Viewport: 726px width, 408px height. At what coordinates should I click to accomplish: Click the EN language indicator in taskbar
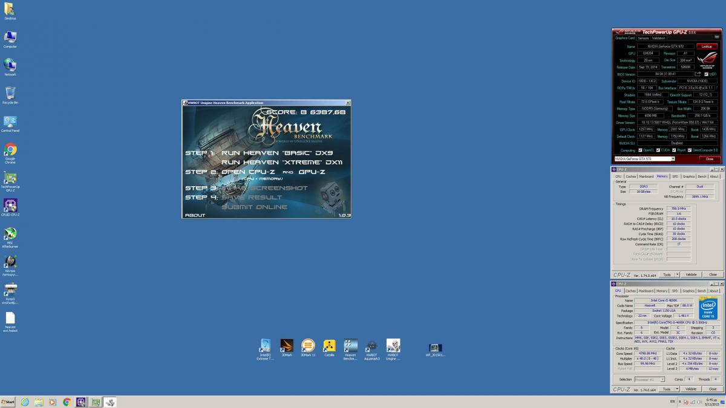(x=673, y=401)
